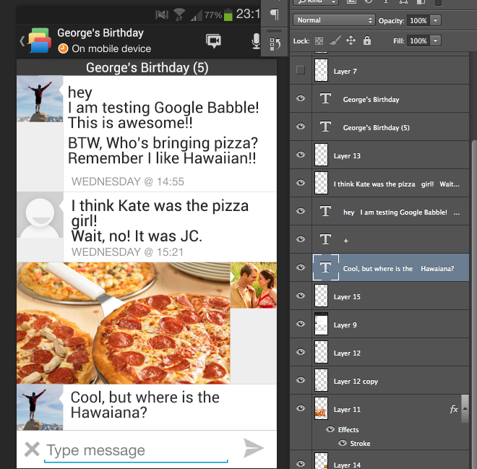This screenshot has width=477, height=469.
Task: Hide Layer 9
Action: (x=301, y=324)
